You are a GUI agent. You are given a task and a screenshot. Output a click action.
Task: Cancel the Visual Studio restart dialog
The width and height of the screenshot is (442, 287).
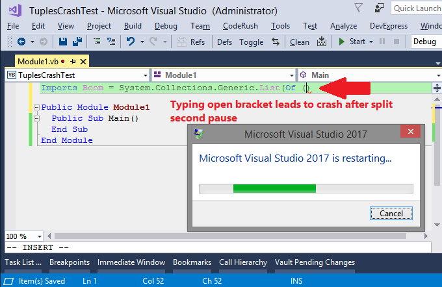391,213
